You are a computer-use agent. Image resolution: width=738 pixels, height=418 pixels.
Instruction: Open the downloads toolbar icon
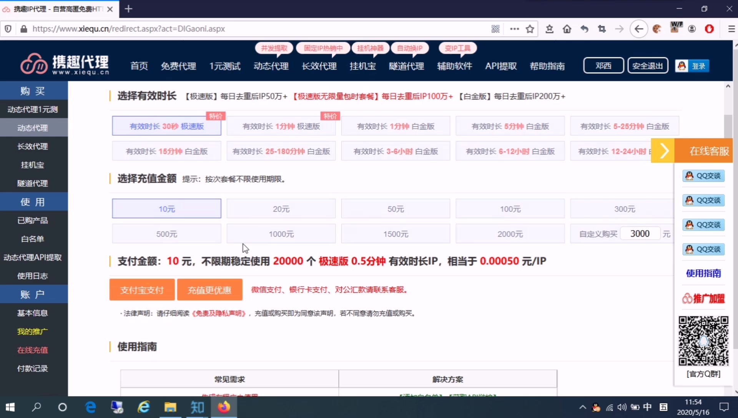tap(550, 29)
